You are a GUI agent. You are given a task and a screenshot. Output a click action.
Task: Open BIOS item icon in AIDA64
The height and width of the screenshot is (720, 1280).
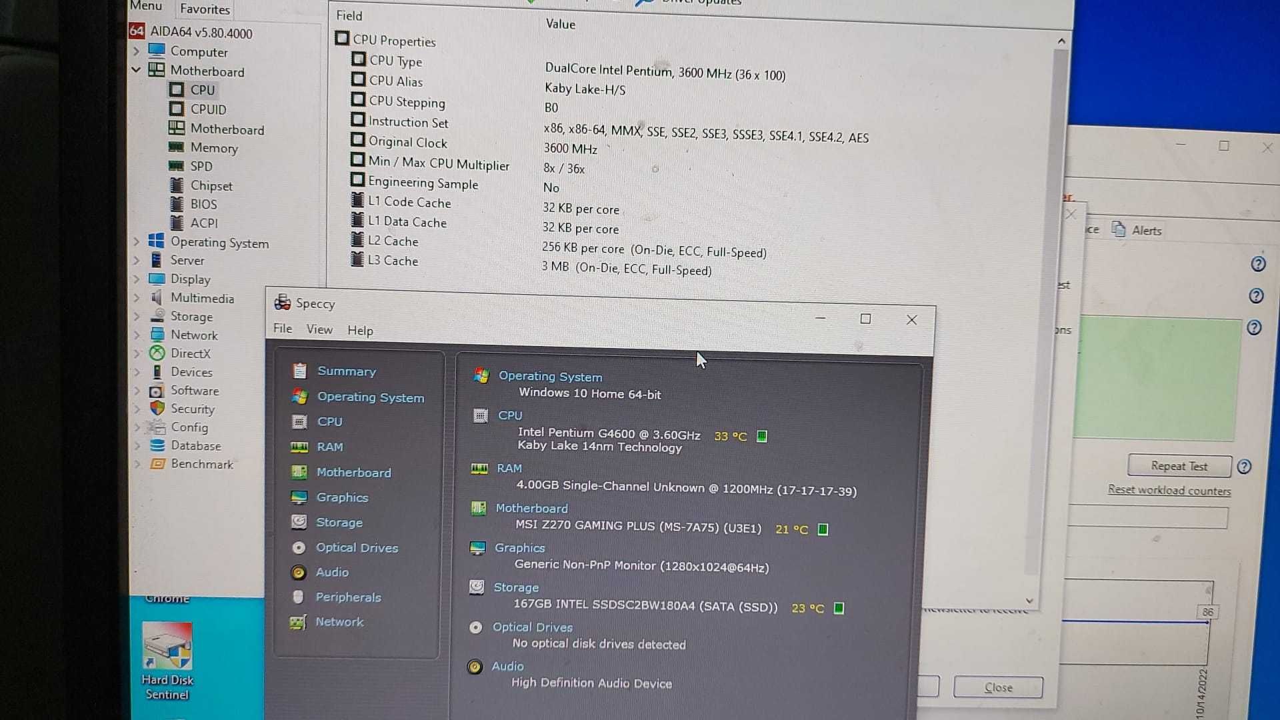tap(177, 204)
